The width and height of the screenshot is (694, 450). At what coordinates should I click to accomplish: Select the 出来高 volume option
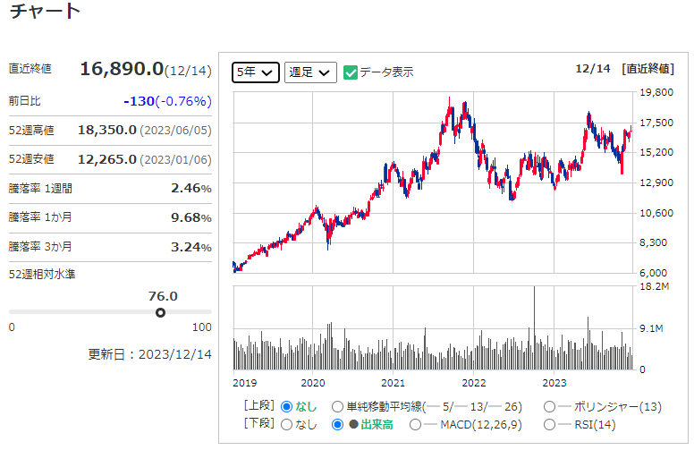click(x=337, y=424)
